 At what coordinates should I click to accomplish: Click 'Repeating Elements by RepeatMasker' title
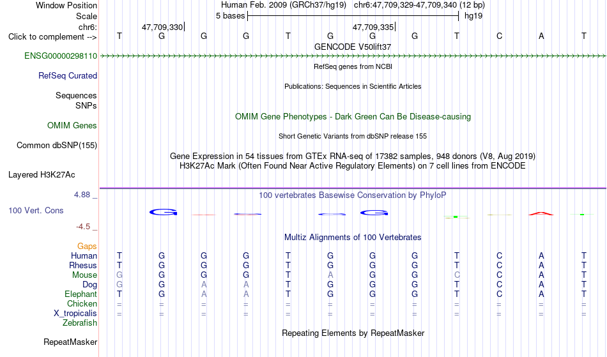353,333
